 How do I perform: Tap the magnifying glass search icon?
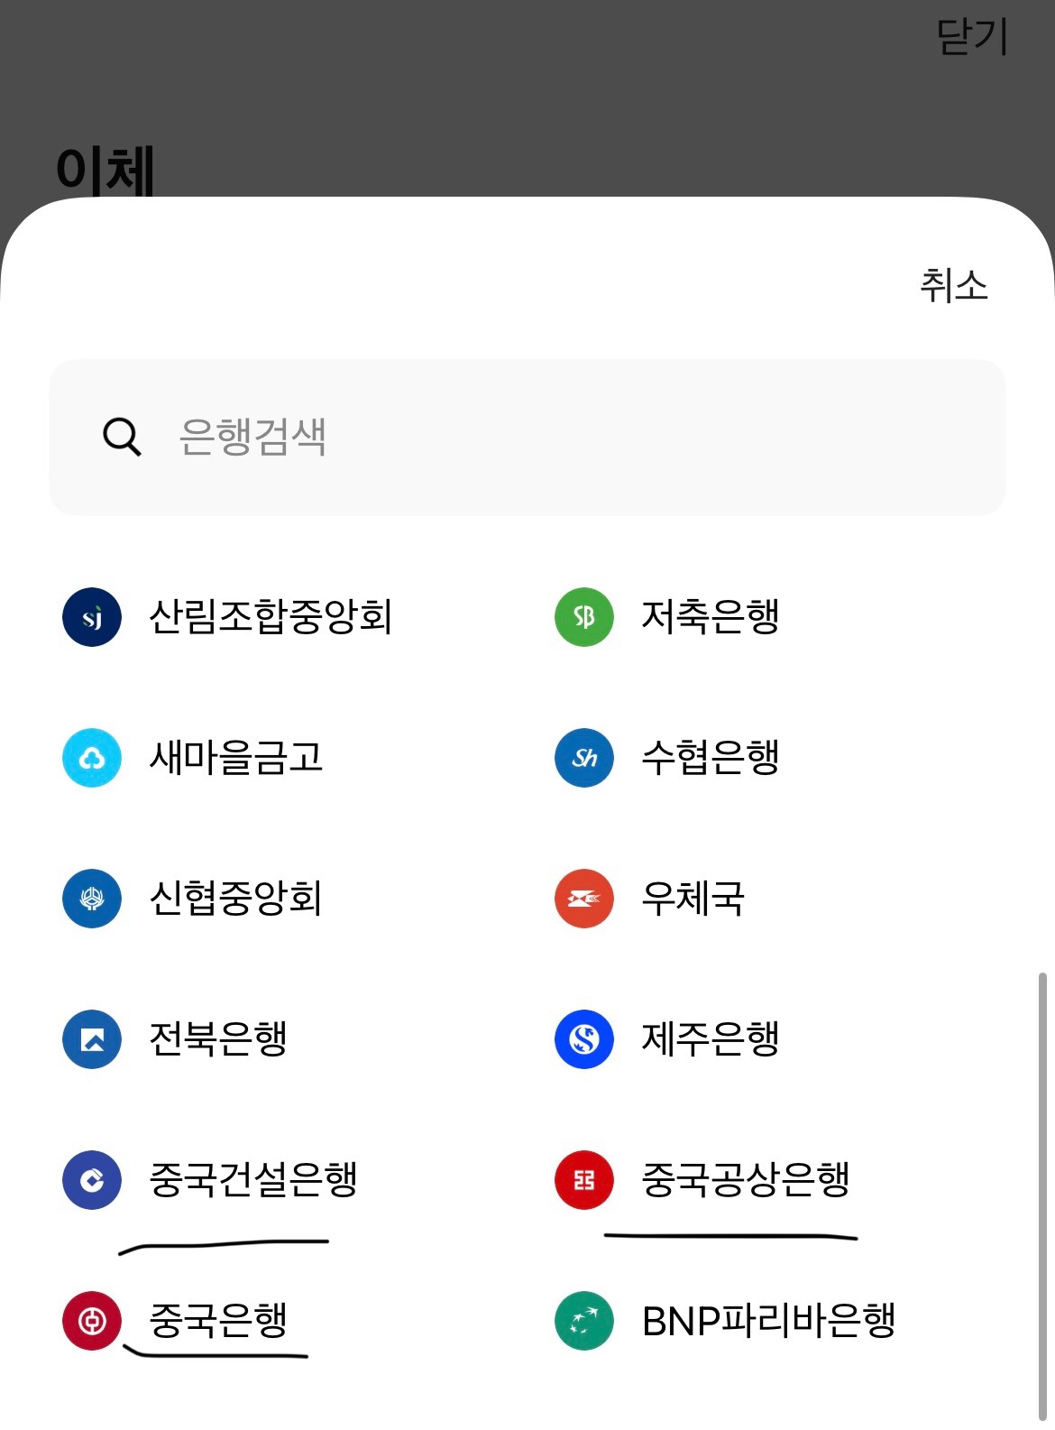click(122, 437)
